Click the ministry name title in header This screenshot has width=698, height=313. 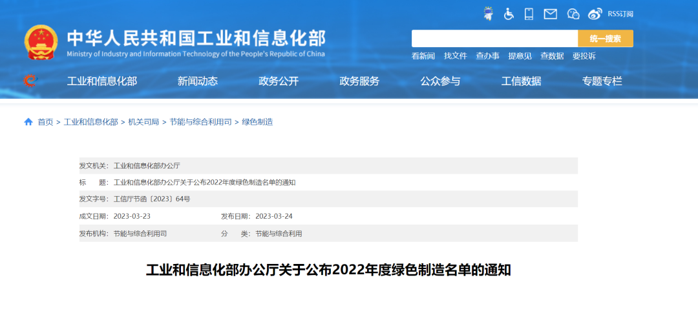click(196, 38)
